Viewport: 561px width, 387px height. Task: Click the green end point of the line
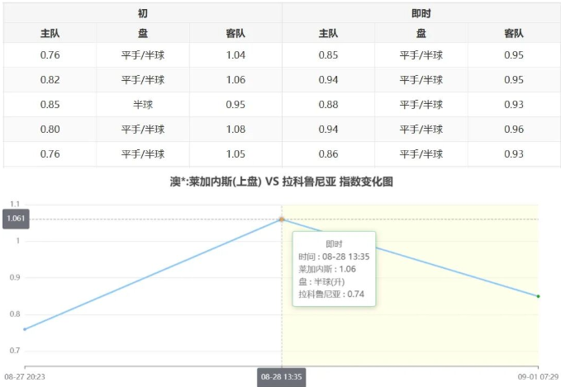pos(538,296)
